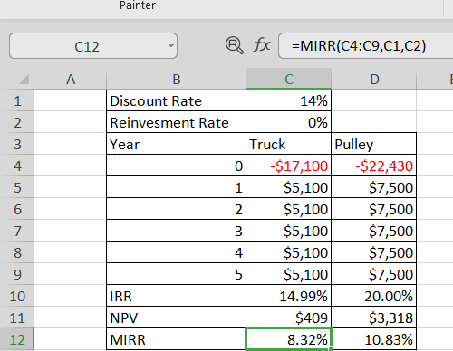Select the row 10 header
The width and height of the screenshot is (453, 351).
click(x=17, y=296)
